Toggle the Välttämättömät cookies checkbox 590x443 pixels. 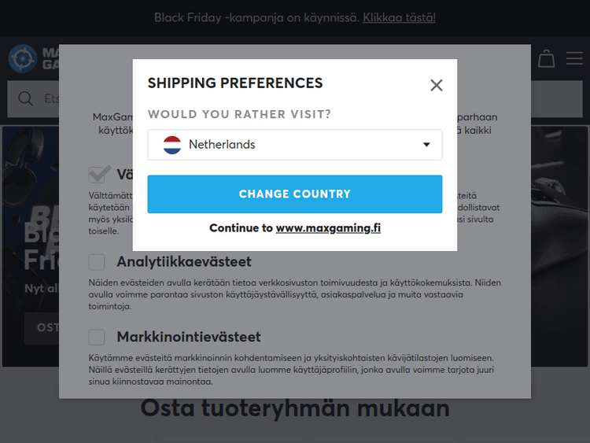[x=98, y=174]
